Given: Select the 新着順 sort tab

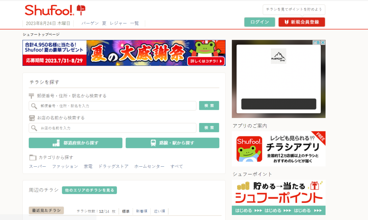Looking at the screenshot, I should 142,211.
